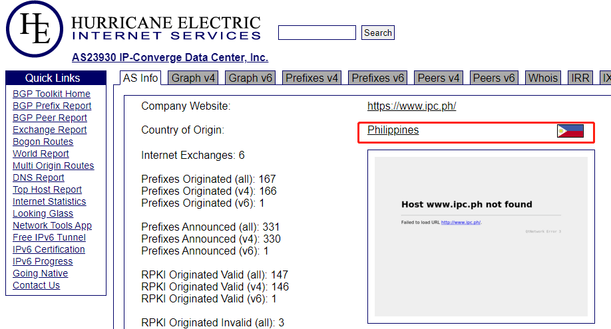Screen dimensions: 611x329
Task: Open World Report link
Action: (x=41, y=154)
